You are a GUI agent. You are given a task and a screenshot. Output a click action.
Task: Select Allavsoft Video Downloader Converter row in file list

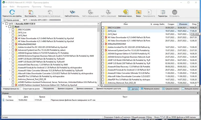pyautogui.click(x=129, y=76)
